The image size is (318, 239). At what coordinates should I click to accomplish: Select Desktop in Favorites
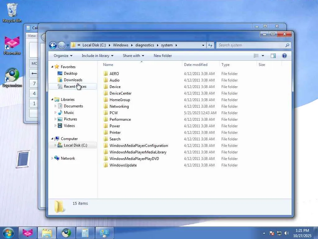point(70,73)
